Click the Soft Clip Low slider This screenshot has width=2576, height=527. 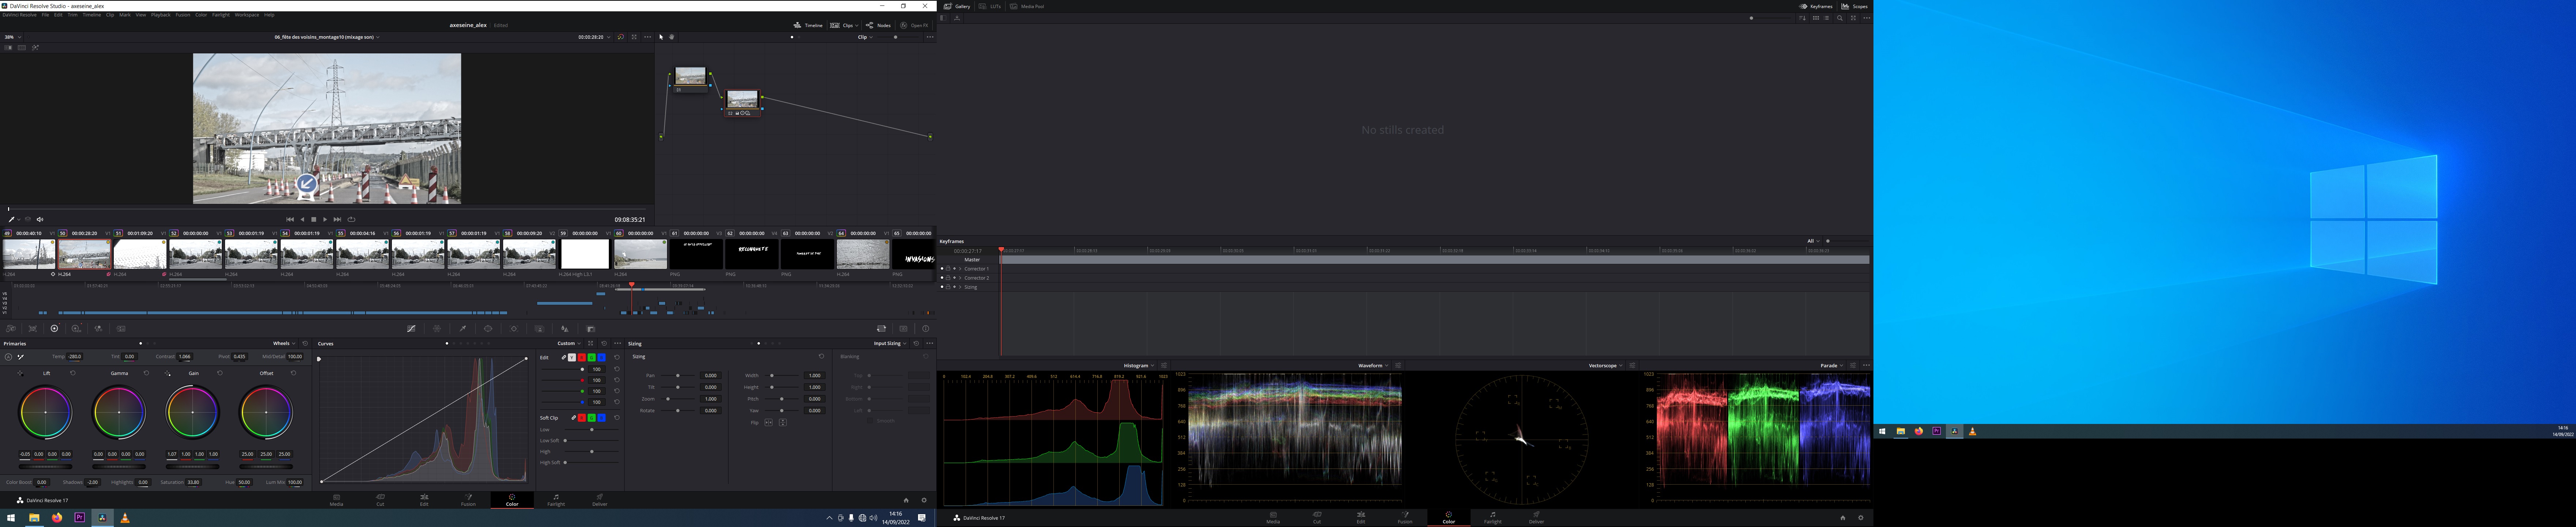pos(592,430)
